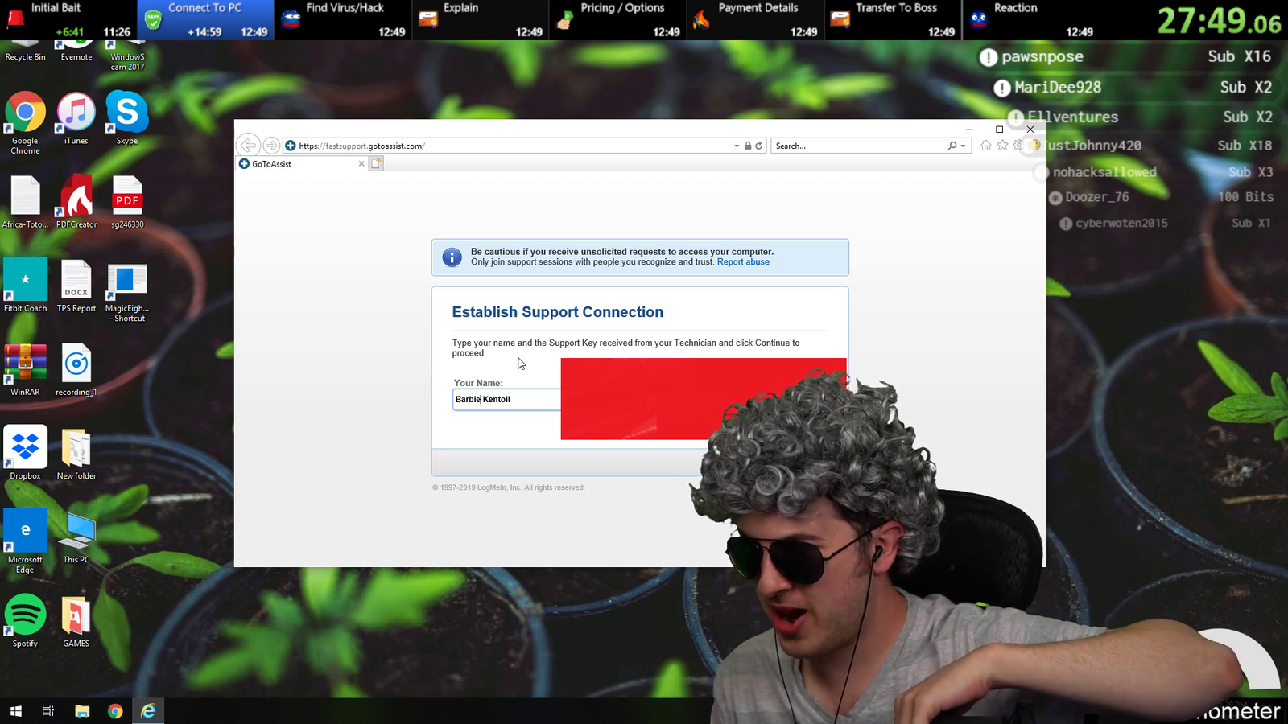This screenshot has width=1288, height=724.
Task: Open a new browser tab
Action: pyautogui.click(x=376, y=163)
